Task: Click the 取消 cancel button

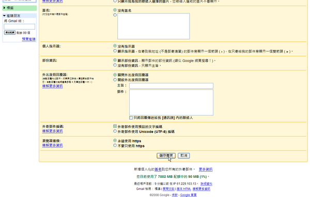Action: click(x=183, y=156)
